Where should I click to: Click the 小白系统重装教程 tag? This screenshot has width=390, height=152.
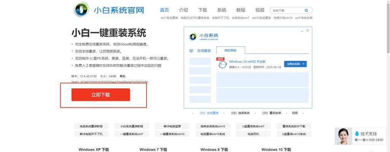tap(132, 126)
